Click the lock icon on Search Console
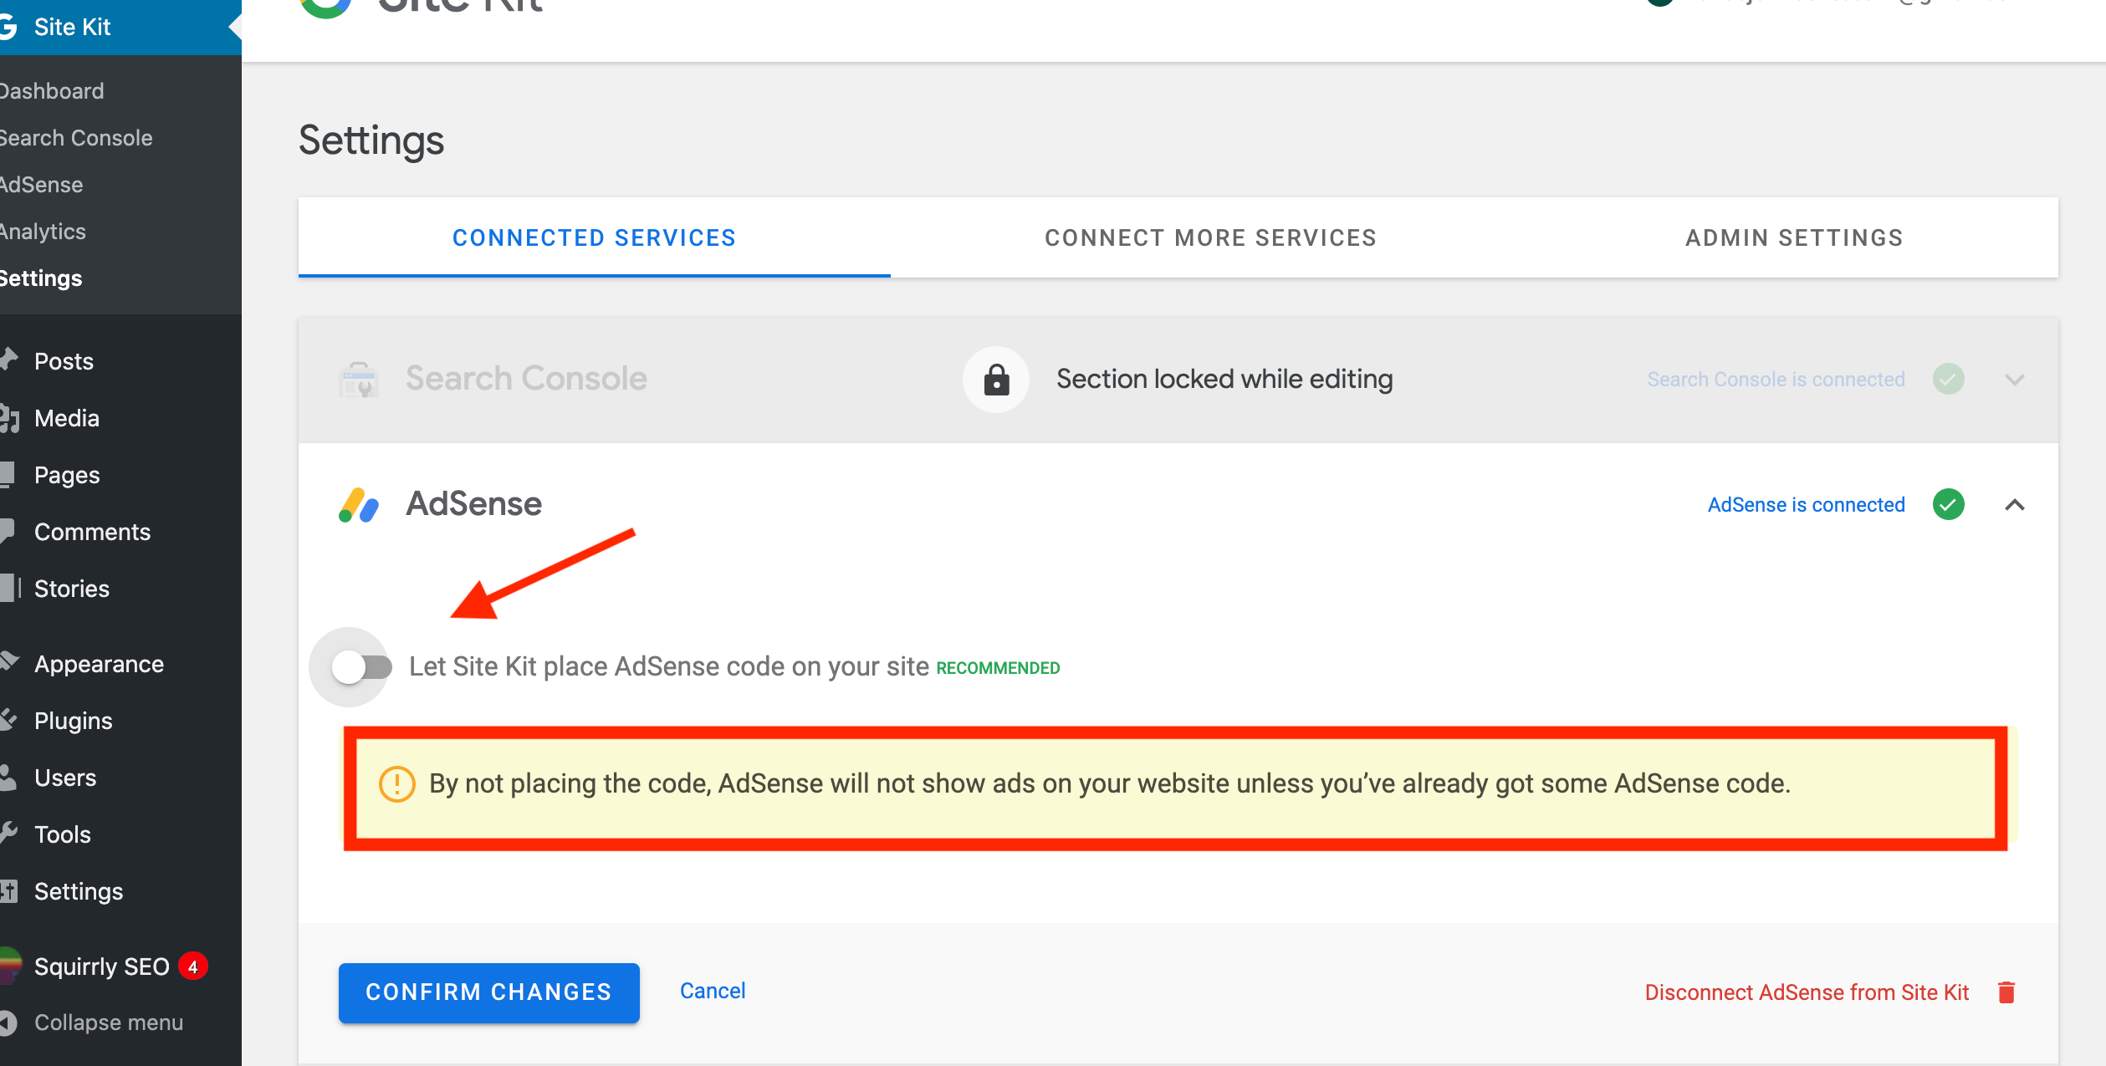Image resolution: width=2106 pixels, height=1066 pixels. (x=996, y=380)
